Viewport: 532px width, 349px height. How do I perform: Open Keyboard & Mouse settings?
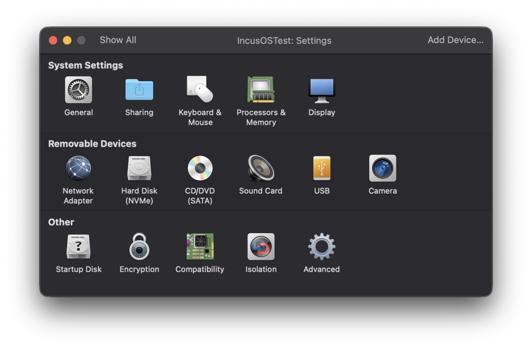pyautogui.click(x=200, y=89)
